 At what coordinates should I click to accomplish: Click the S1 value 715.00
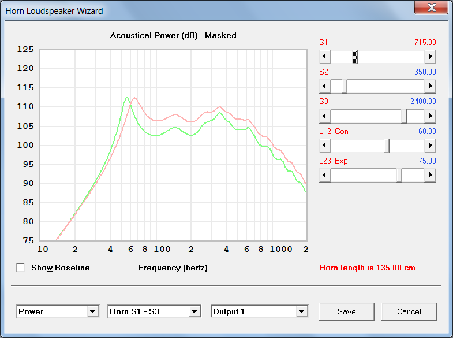pyautogui.click(x=425, y=43)
